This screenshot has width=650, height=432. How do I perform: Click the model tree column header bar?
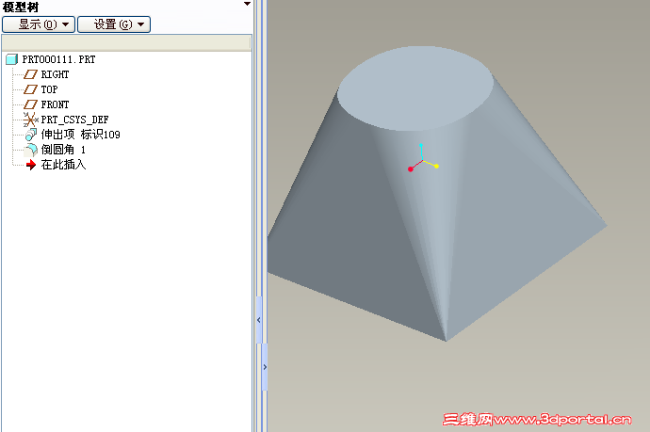pos(126,42)
